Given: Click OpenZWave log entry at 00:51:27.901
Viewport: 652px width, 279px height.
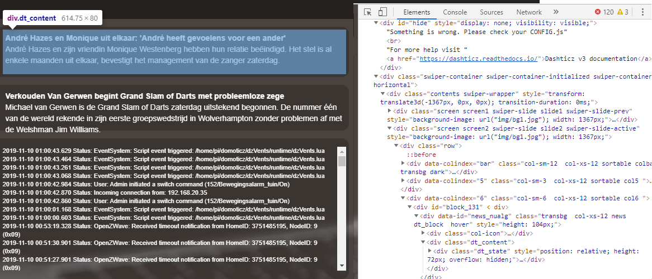Looking at the screenshot, I should pyautogui.click(x=160, y=264).
